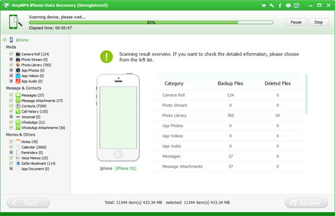Open Photo Library (785) category
Image resolution: width=335 pixels, height=216 pixels.
coord(36,65)
